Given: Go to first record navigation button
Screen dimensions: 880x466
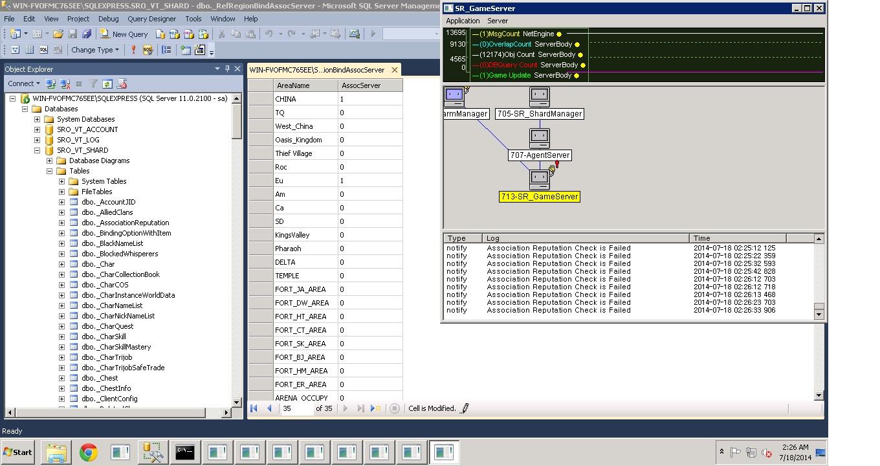Looking at the screenshot, I should pos(254,408).
